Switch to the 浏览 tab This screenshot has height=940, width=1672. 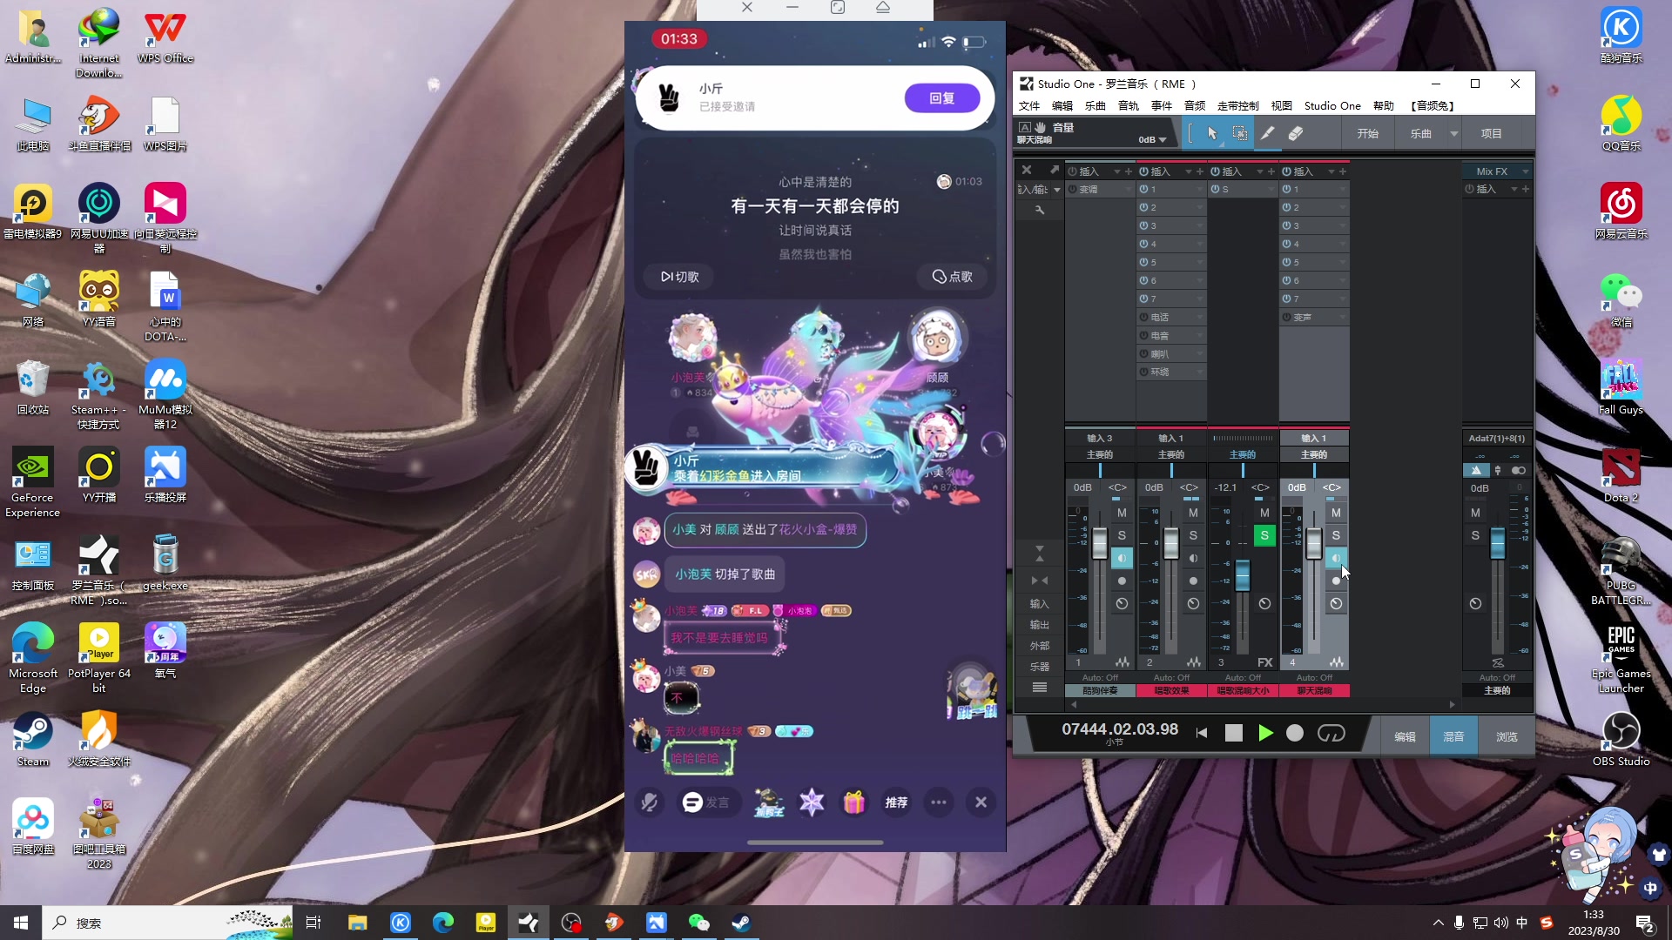point(1507,736)
